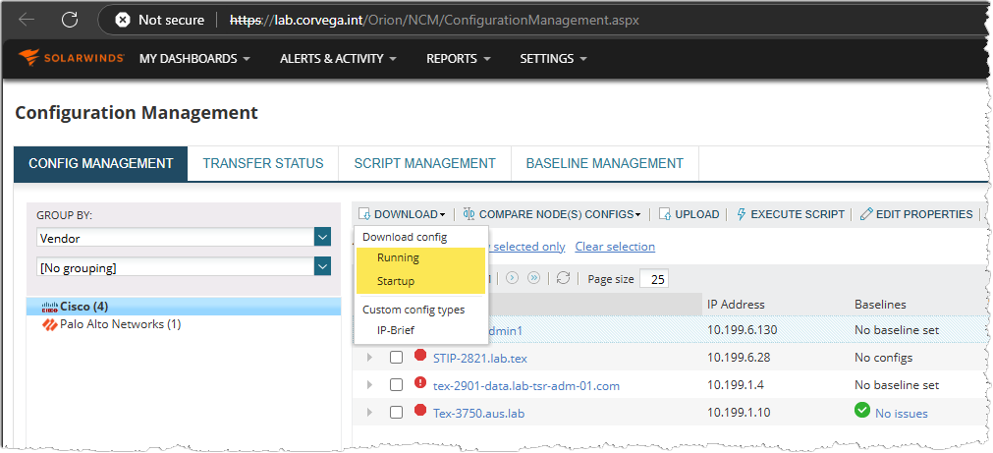Tick checkbox for tex-2901-data.lab-tsr-adm-01.com
The image size is (993, 453).
[396, 385]
